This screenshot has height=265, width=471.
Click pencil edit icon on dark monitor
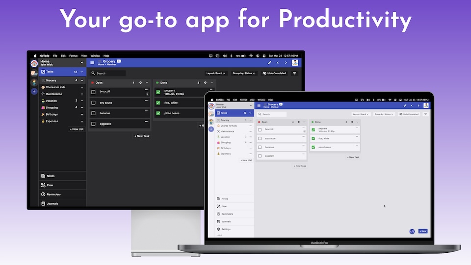(269, 63)
